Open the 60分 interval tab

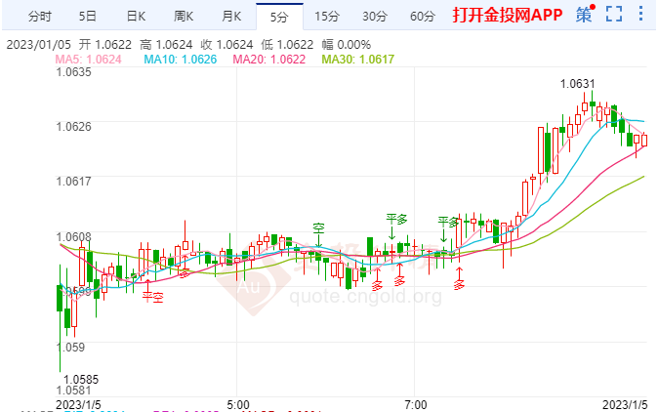423,17
